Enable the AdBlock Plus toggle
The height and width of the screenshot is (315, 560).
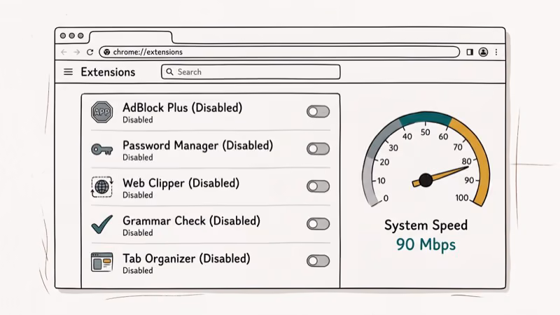coord(318,111)
